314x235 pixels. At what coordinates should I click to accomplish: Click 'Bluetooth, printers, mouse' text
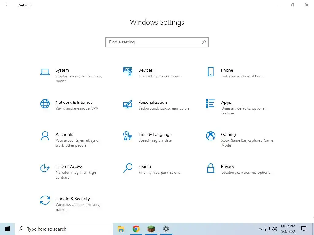pos(160,76)
